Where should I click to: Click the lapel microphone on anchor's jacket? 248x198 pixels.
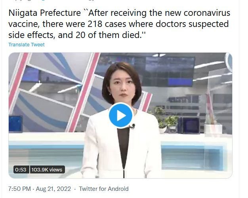(133, 126)
